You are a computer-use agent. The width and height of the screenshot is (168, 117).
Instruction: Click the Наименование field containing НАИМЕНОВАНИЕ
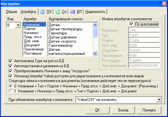(144, 65)
